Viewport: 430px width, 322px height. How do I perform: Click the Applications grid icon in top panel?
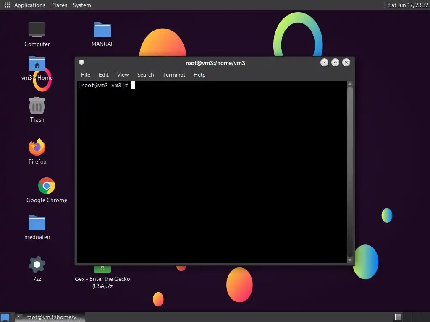tap(7, 5)
